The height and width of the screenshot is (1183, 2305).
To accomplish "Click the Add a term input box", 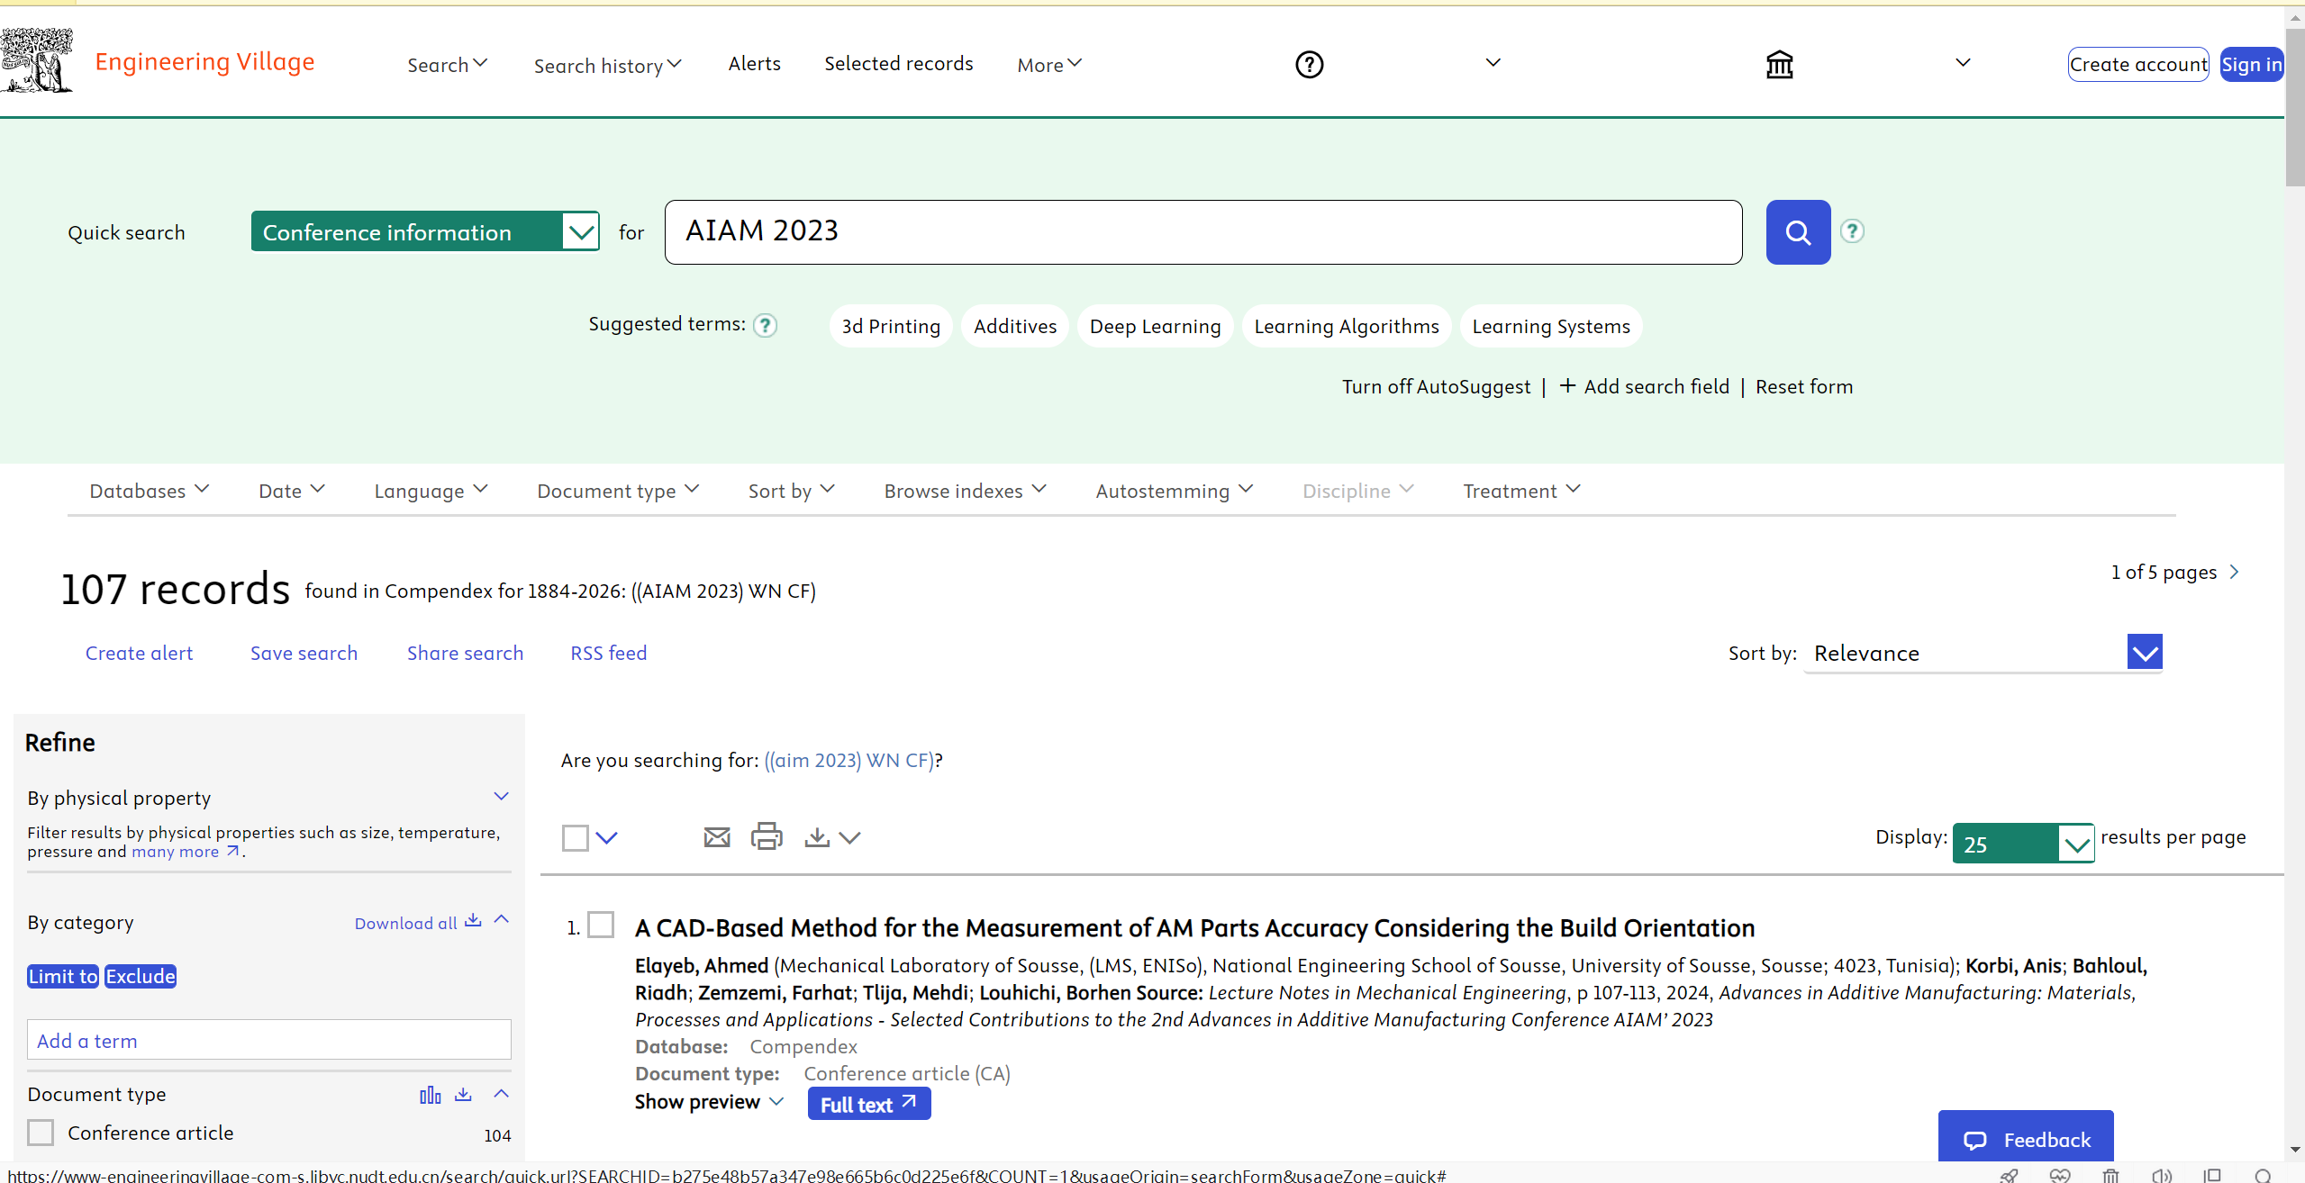I will pos(269,1040).
